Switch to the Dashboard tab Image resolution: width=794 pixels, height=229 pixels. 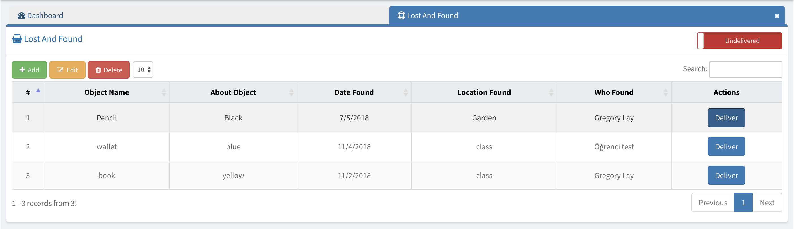point(45,16)
